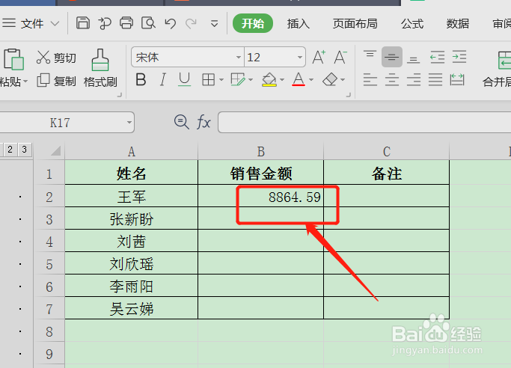Select cell containing 8864.59
This screenshot has width=511, height=368.
click(260, 197)
